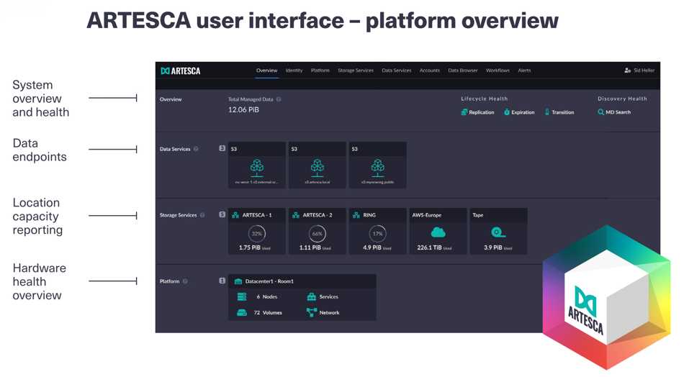Click the Sid Heller username
Viewport: 684px width, 377px height.
click(644, 71)
